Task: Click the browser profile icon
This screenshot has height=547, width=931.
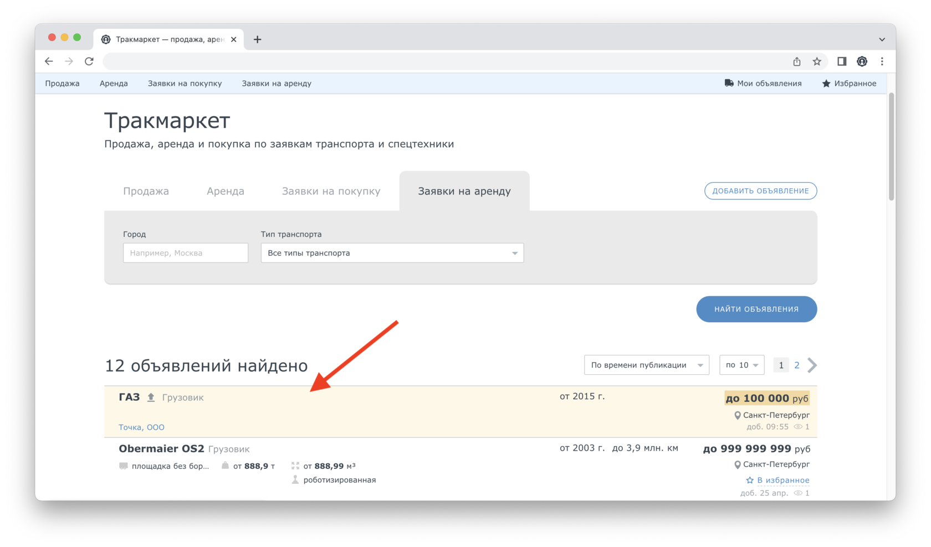Action: [862, 61]
